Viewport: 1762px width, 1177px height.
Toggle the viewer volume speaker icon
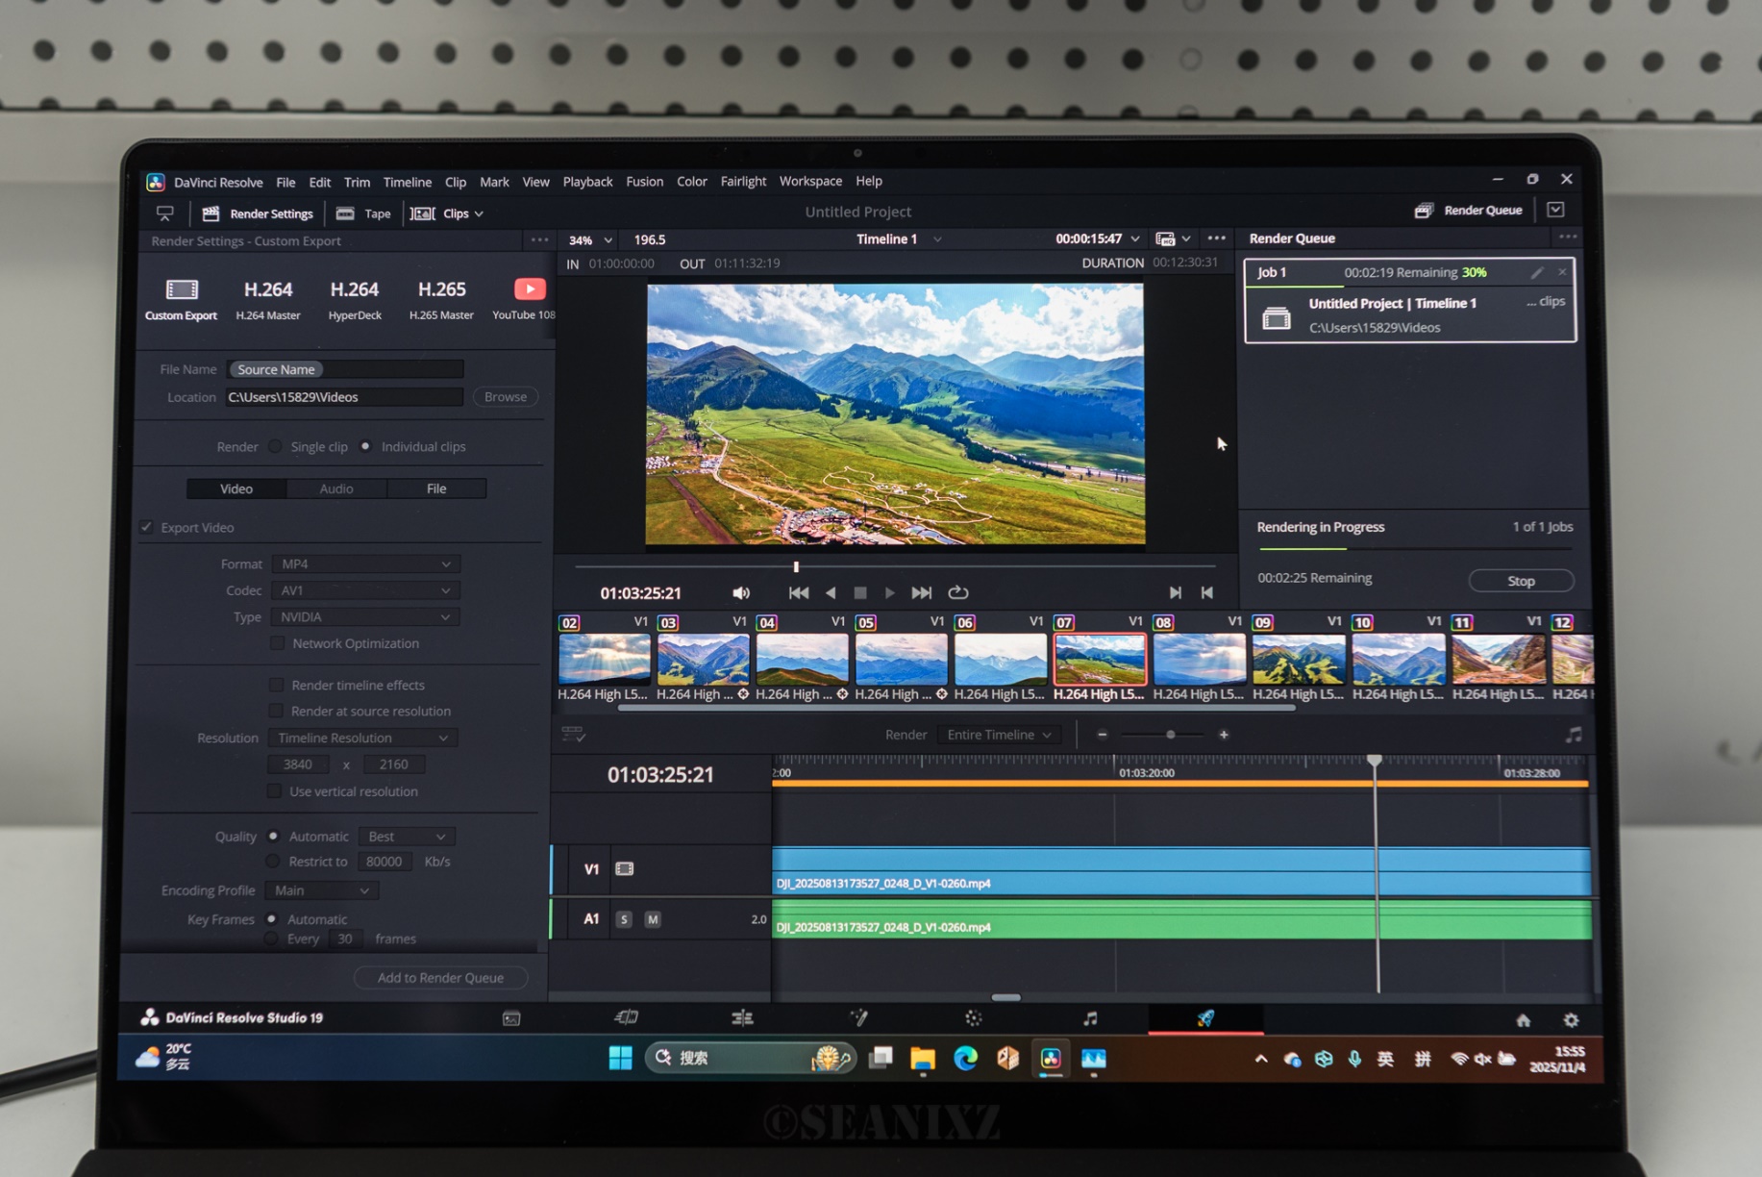coord(741,593)
